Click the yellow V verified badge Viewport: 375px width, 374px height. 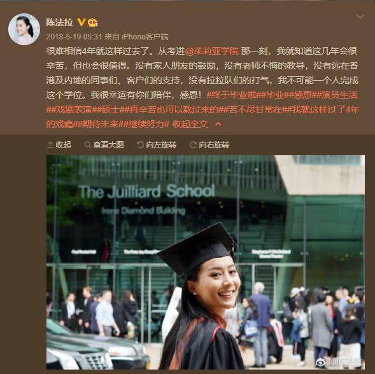point(81,23)
